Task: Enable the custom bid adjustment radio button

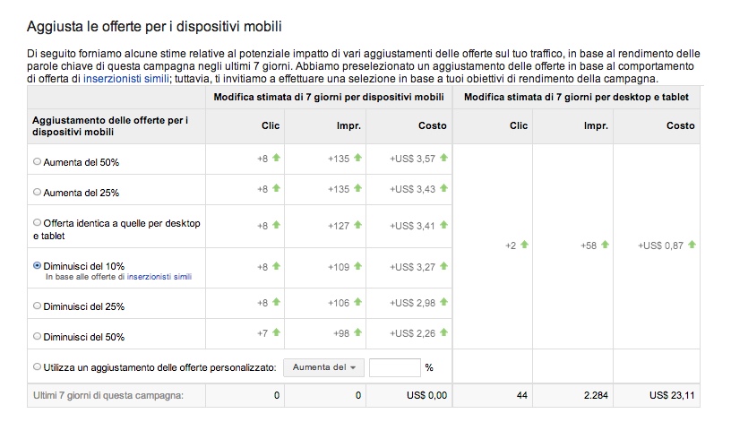Action: tap(37, 366)
